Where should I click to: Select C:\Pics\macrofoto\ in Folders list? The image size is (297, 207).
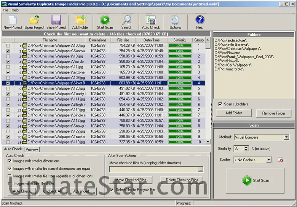pyautogui.click(x=229, y=69)
